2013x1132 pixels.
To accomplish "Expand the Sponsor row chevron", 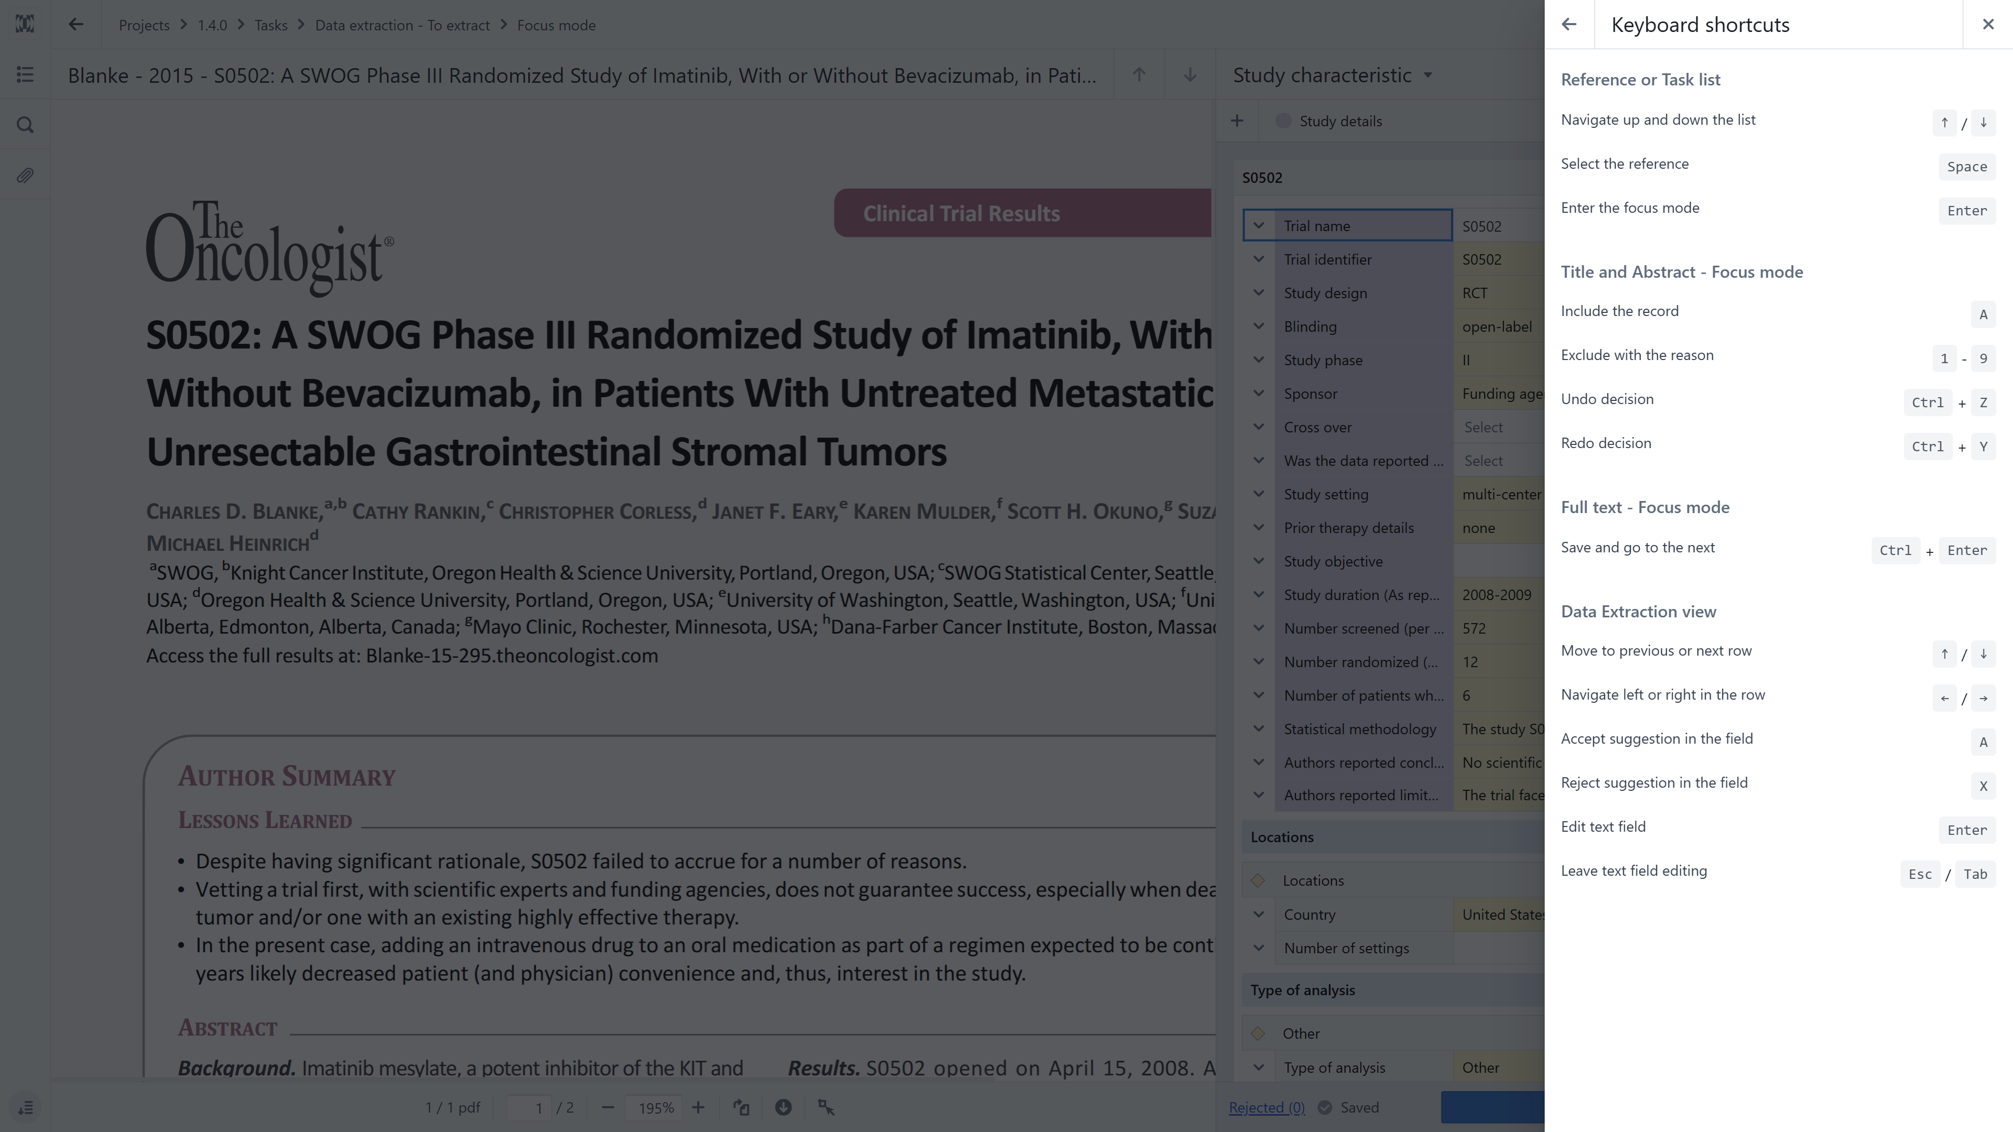I will (x=1258, y=394).
